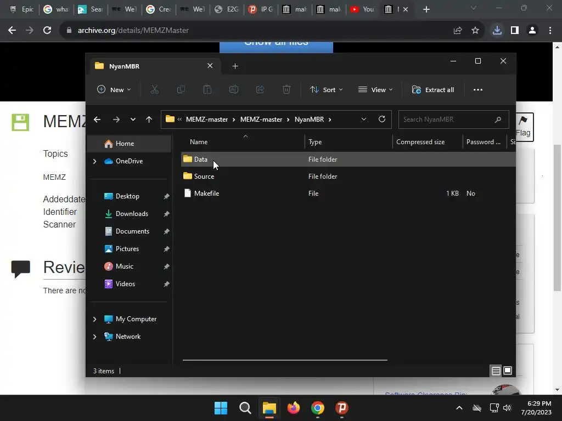Click the chevron after NyanMBR in breadcrumb
562x421 pixels.
(x=330, y=120)
